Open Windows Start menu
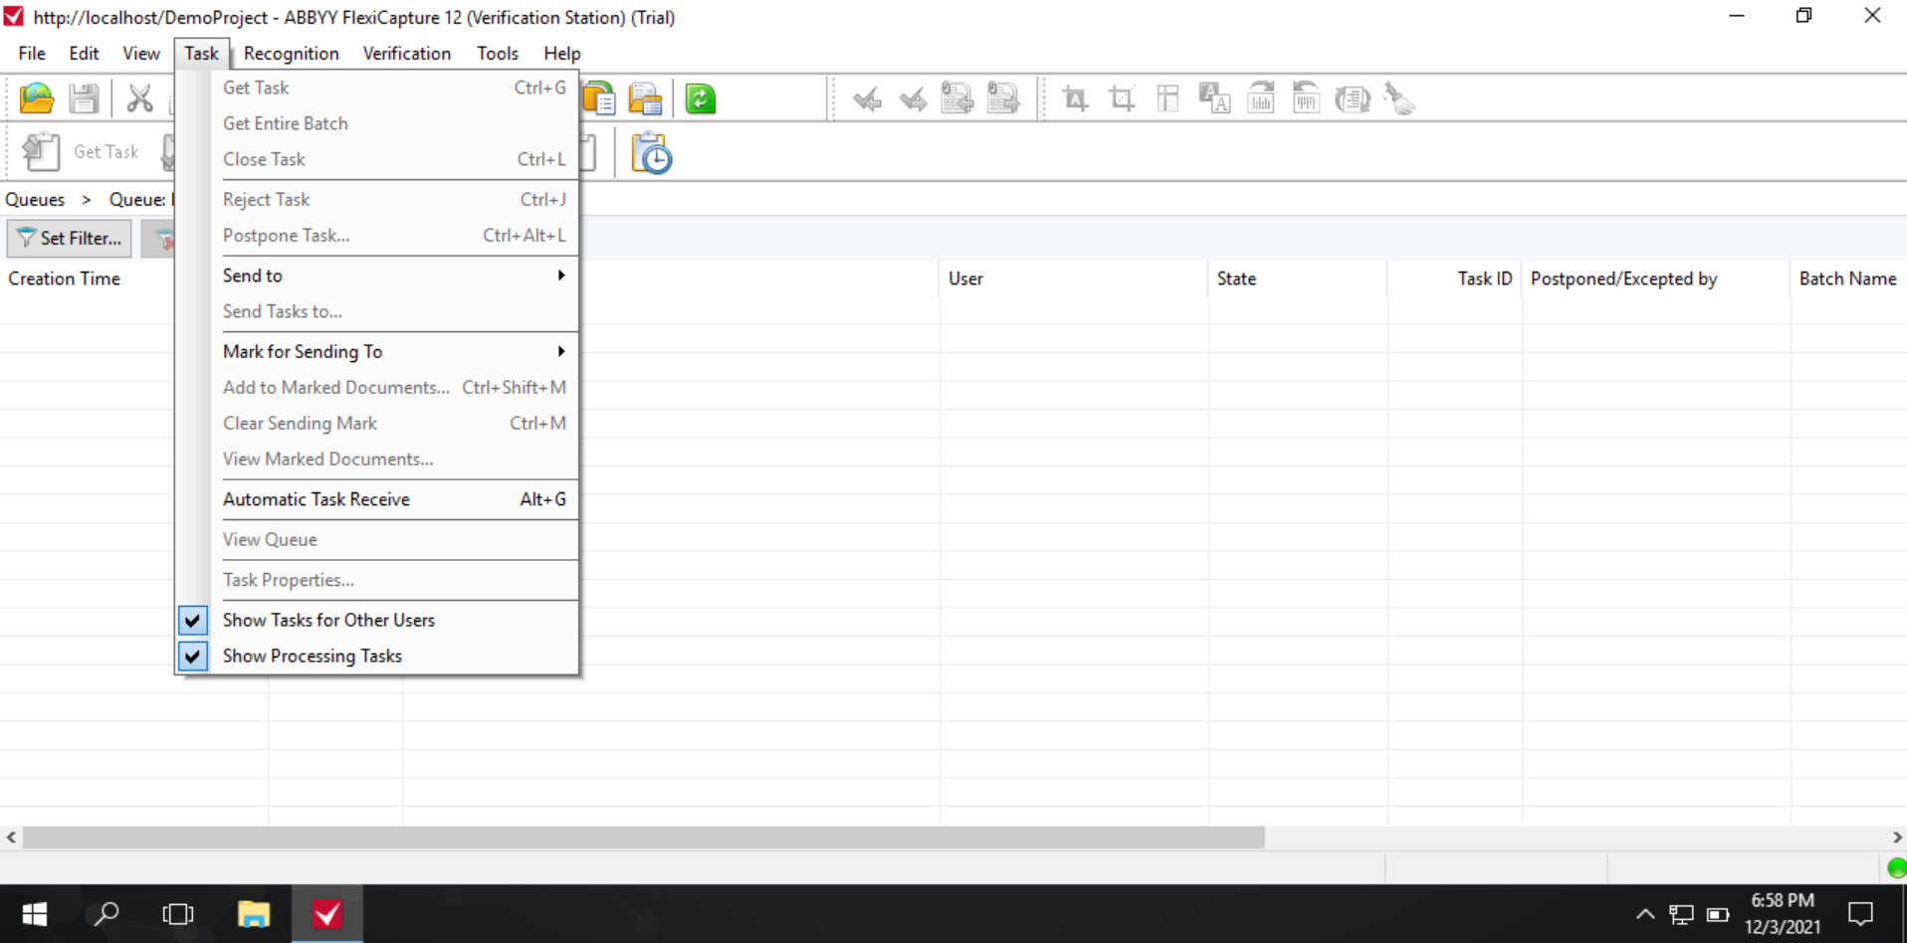This screenshot has width=1907, height=943. tap(35, 914)
